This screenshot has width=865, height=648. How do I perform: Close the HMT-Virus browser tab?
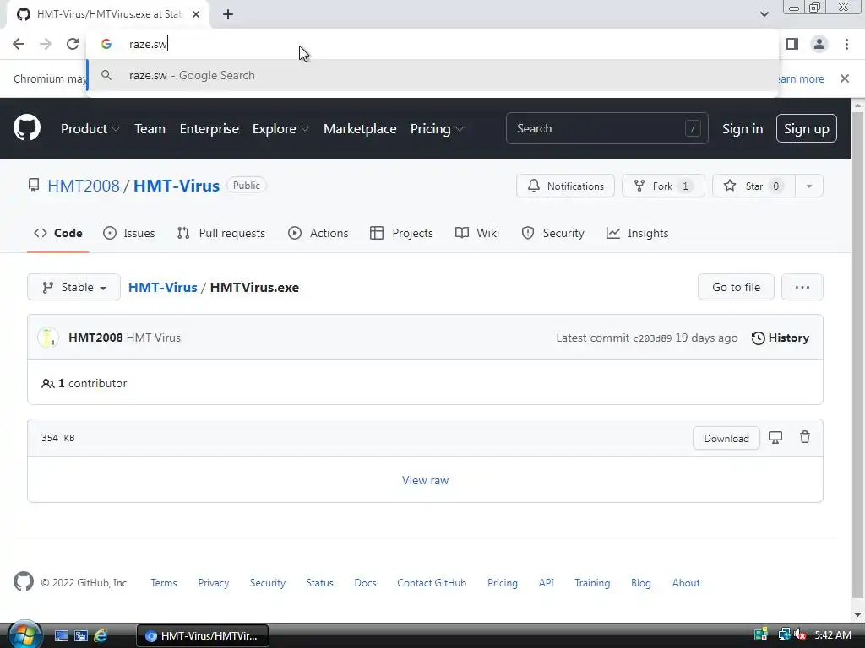(196, 14)
